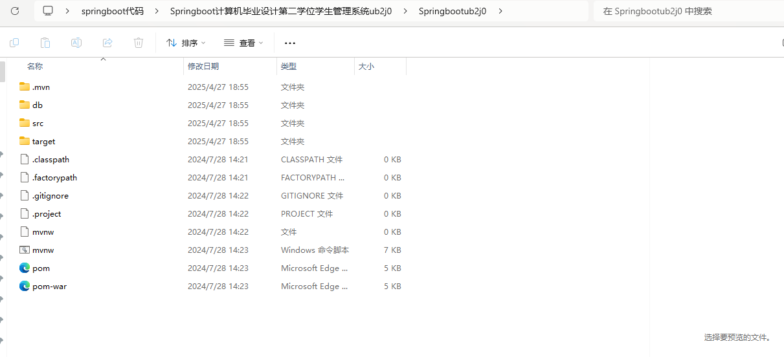This screenshot has width=784, height=357.
Task: Click the Share toolbar icon
Action: [x=107, y=43]
